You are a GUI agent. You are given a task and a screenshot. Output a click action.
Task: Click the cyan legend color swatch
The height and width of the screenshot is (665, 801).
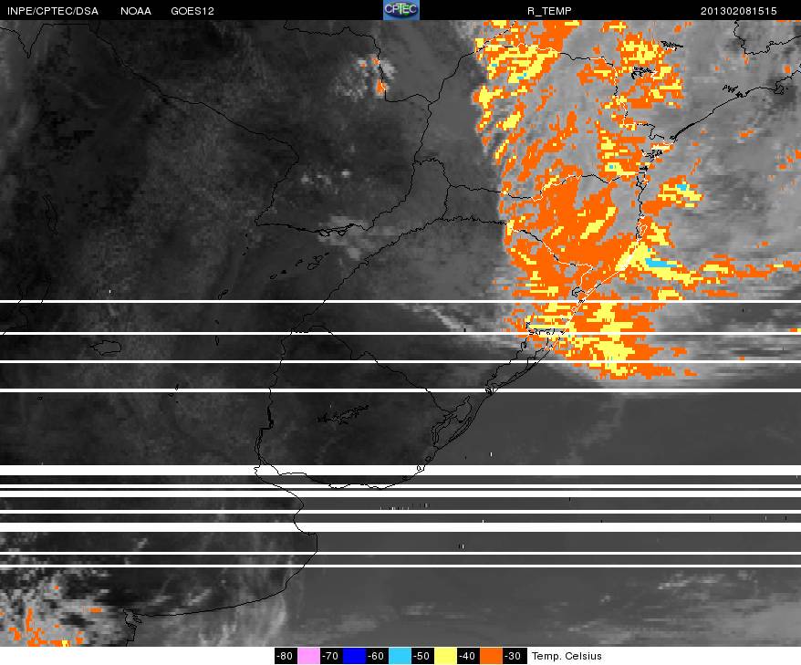pos(400,656)
